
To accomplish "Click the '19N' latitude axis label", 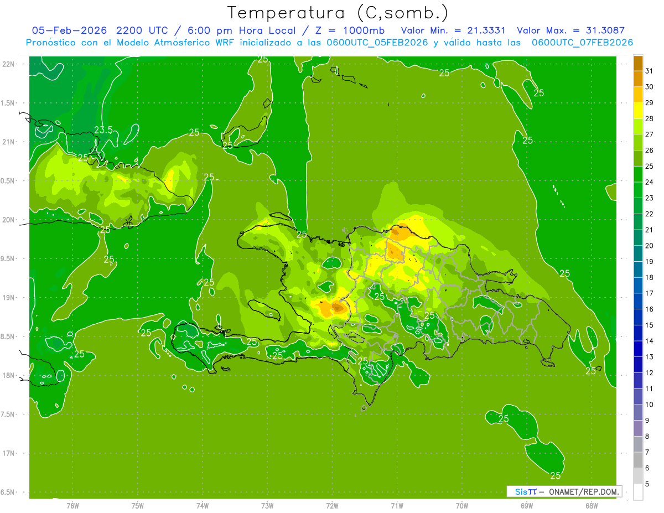I will 9,298.
